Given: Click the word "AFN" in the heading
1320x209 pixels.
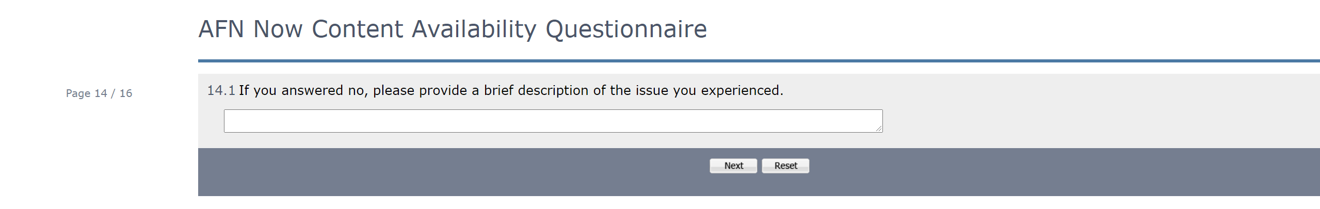Looking at the screenshot, I should coord(221,29).
